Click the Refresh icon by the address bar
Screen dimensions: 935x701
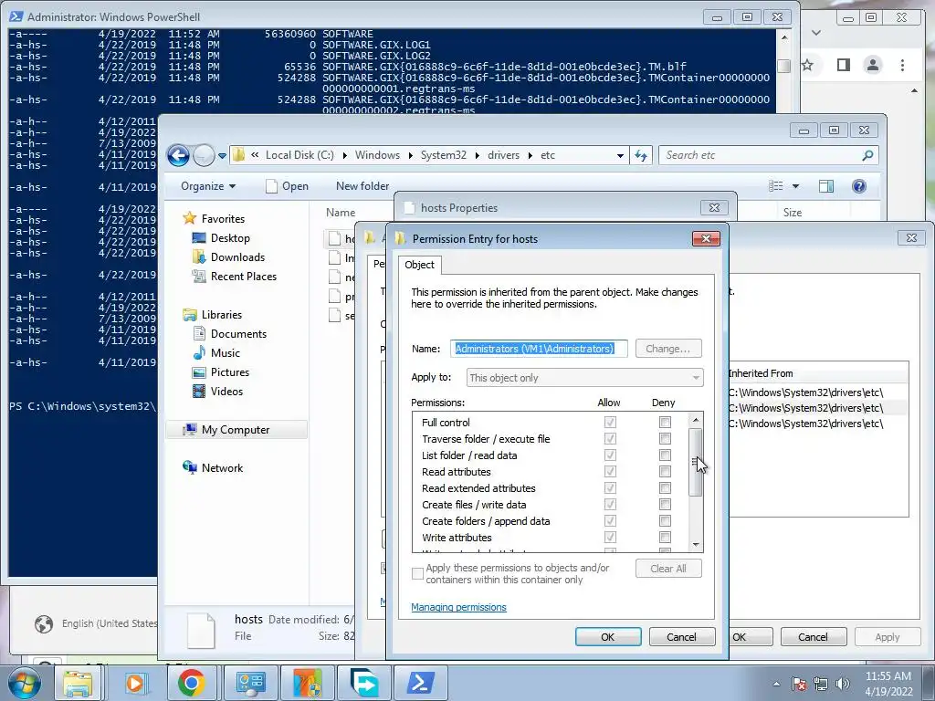coord(641,155)
